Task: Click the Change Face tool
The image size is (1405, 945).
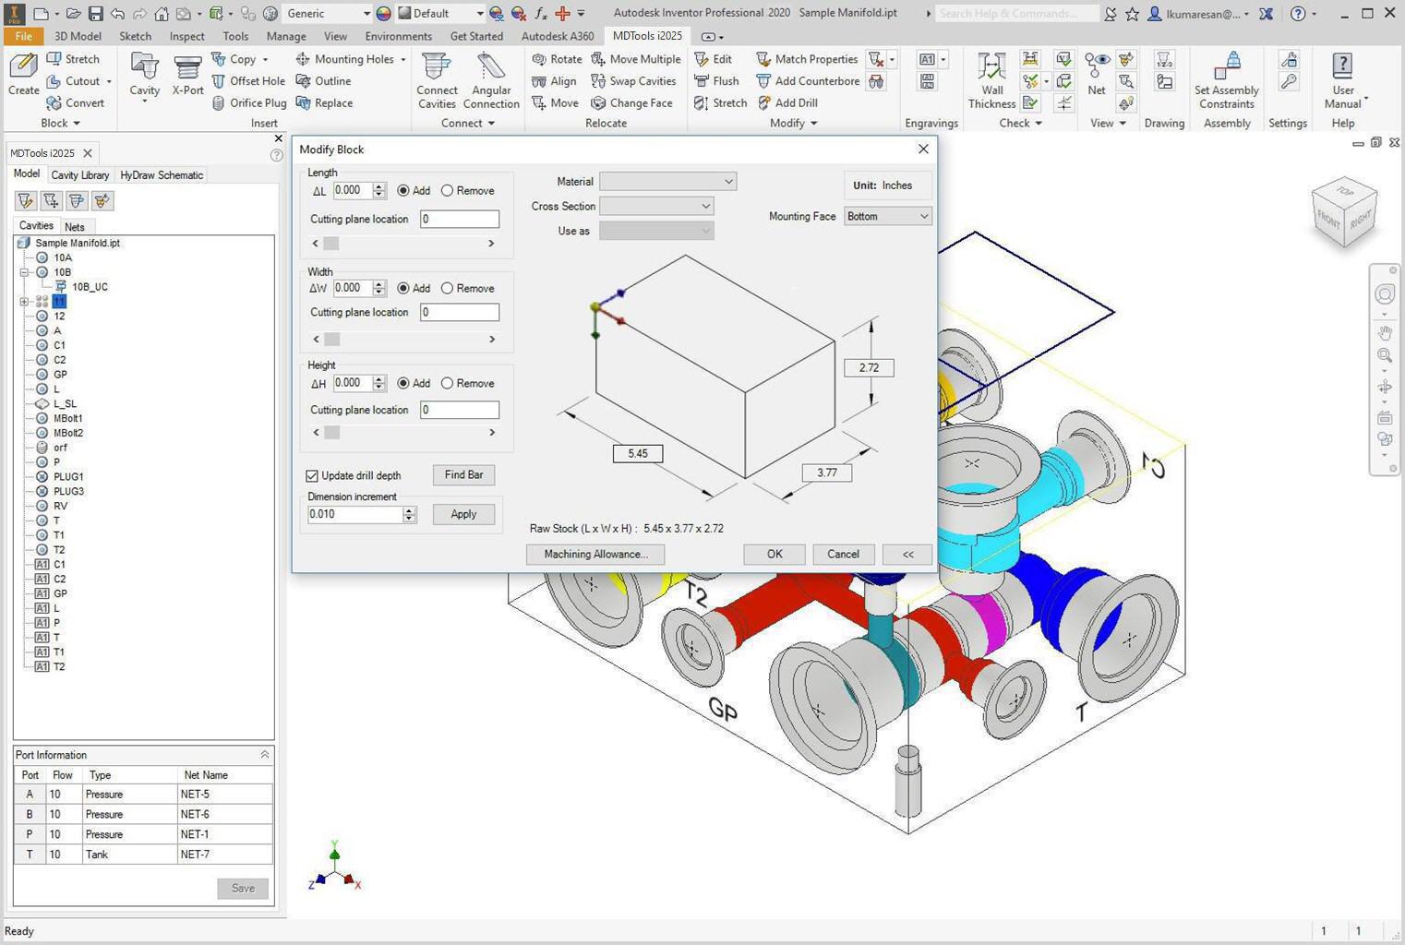Action: coord(631,103)
